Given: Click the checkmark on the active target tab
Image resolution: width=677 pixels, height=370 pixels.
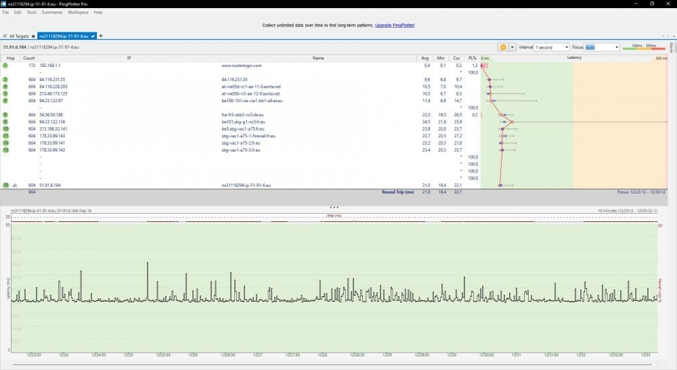Looking at the screenshot, I should pos(93,36).
